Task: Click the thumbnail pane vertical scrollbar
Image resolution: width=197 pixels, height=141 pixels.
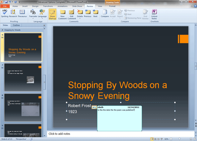Action: pyautogui.click(x=44, y=82)
